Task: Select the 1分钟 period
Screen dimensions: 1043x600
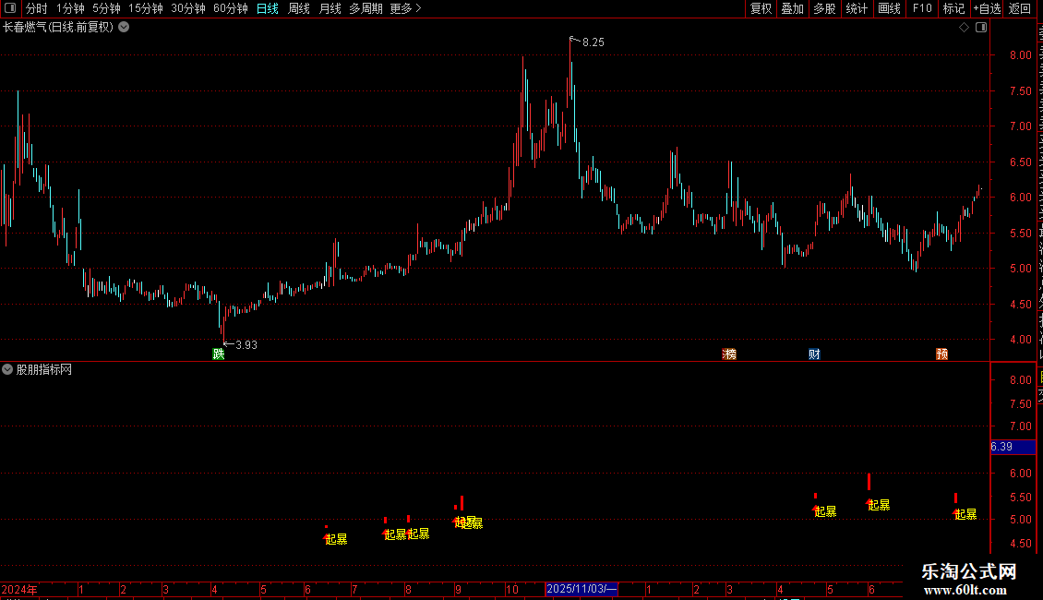Action: (x=70, y=8)
